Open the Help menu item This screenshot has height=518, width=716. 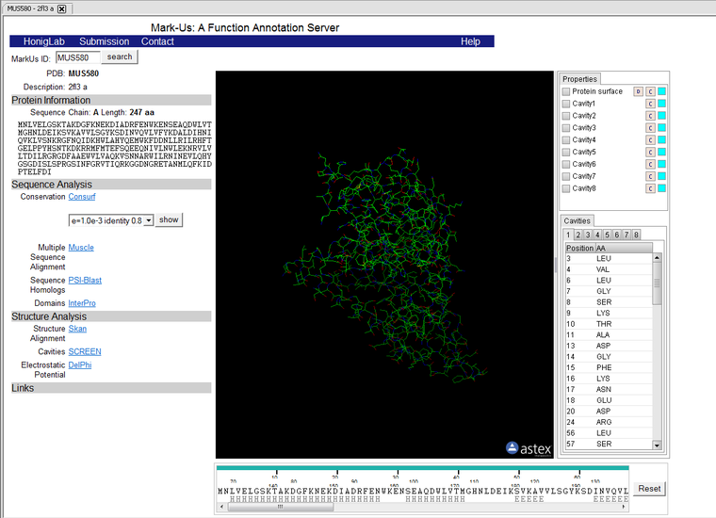point(470,42)
